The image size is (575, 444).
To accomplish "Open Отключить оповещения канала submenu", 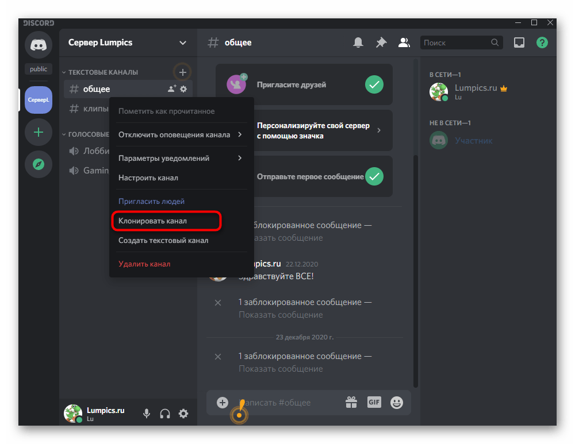I will pyautogui.click(x=182, y=134).
